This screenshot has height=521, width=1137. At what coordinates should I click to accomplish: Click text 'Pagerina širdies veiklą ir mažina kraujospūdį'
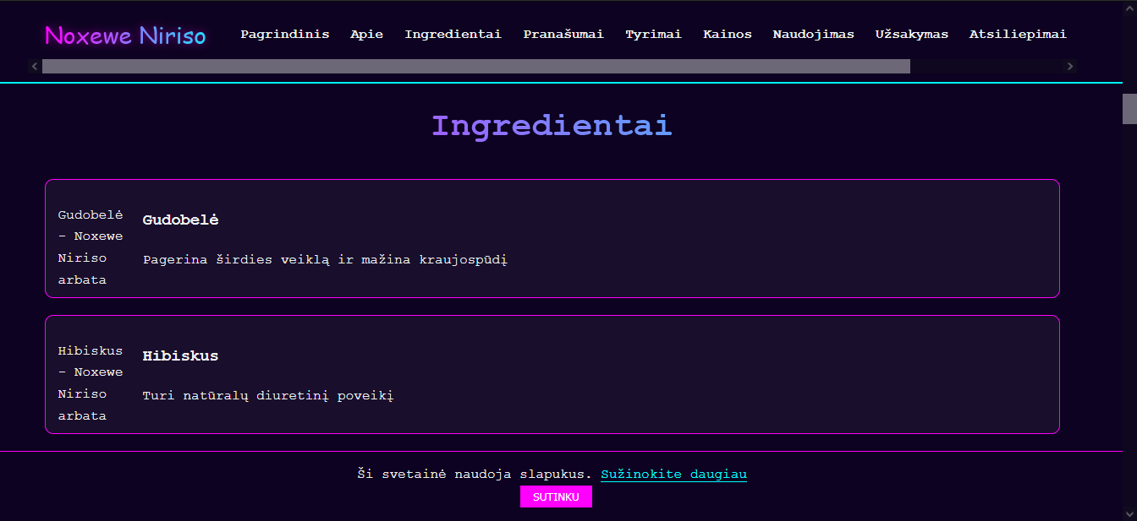325,260
